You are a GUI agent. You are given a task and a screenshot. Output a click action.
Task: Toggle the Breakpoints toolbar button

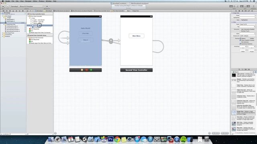(47, 6)
